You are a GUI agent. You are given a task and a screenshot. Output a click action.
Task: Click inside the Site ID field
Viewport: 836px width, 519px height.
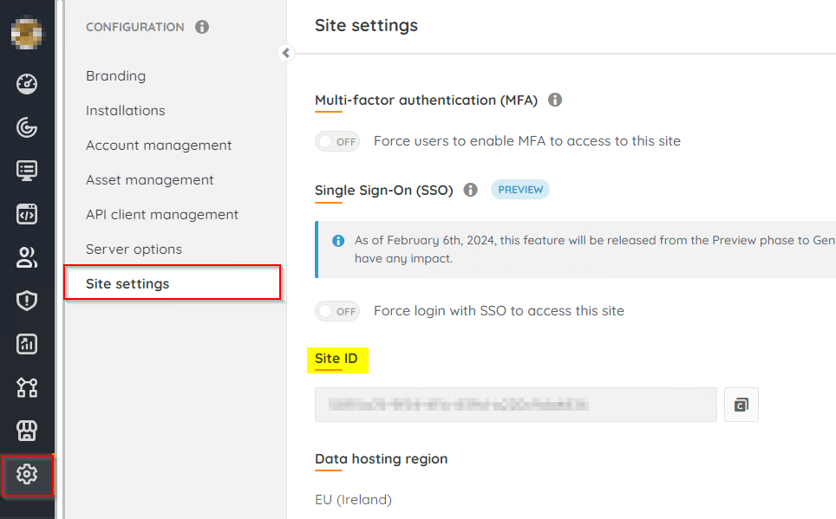point(515,404)
